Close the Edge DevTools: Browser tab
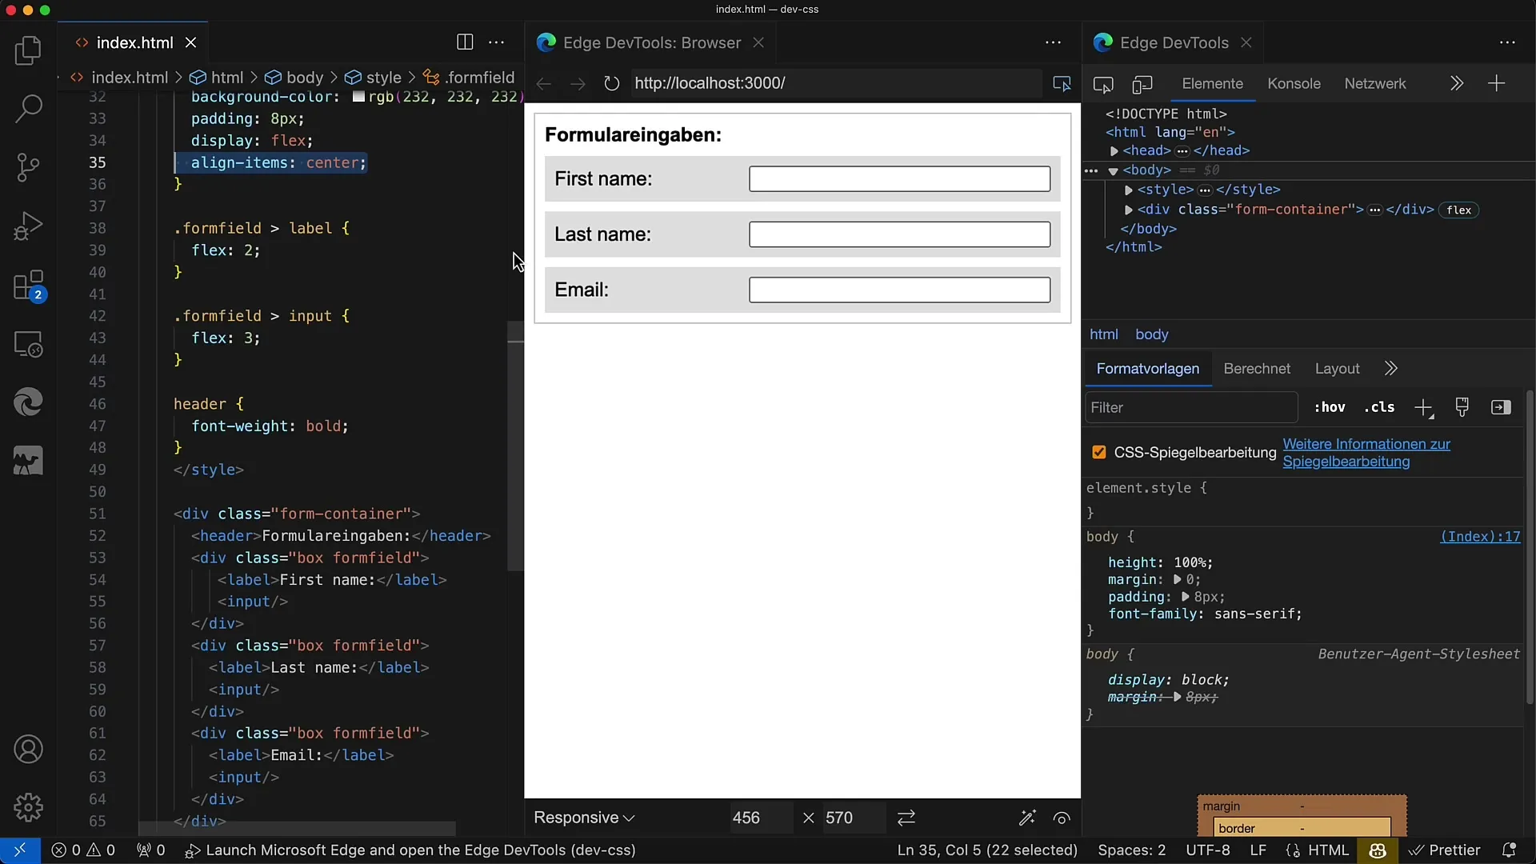The image size is (1536, 864). [x=758, y=42]
